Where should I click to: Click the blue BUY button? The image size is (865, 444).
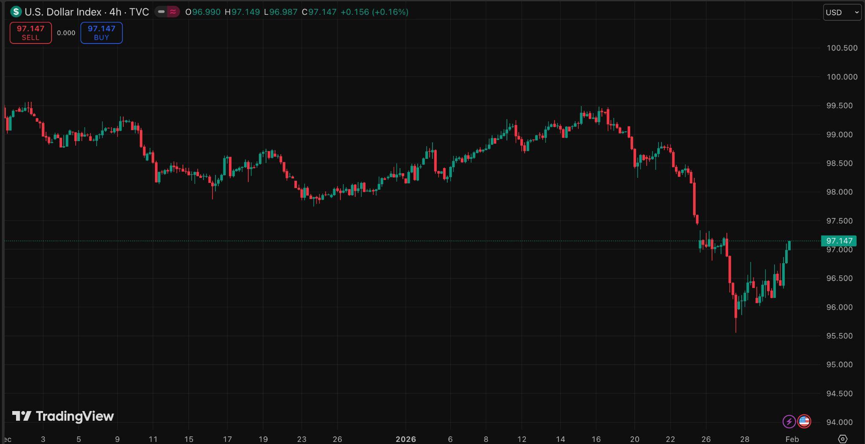pos(101,33)
